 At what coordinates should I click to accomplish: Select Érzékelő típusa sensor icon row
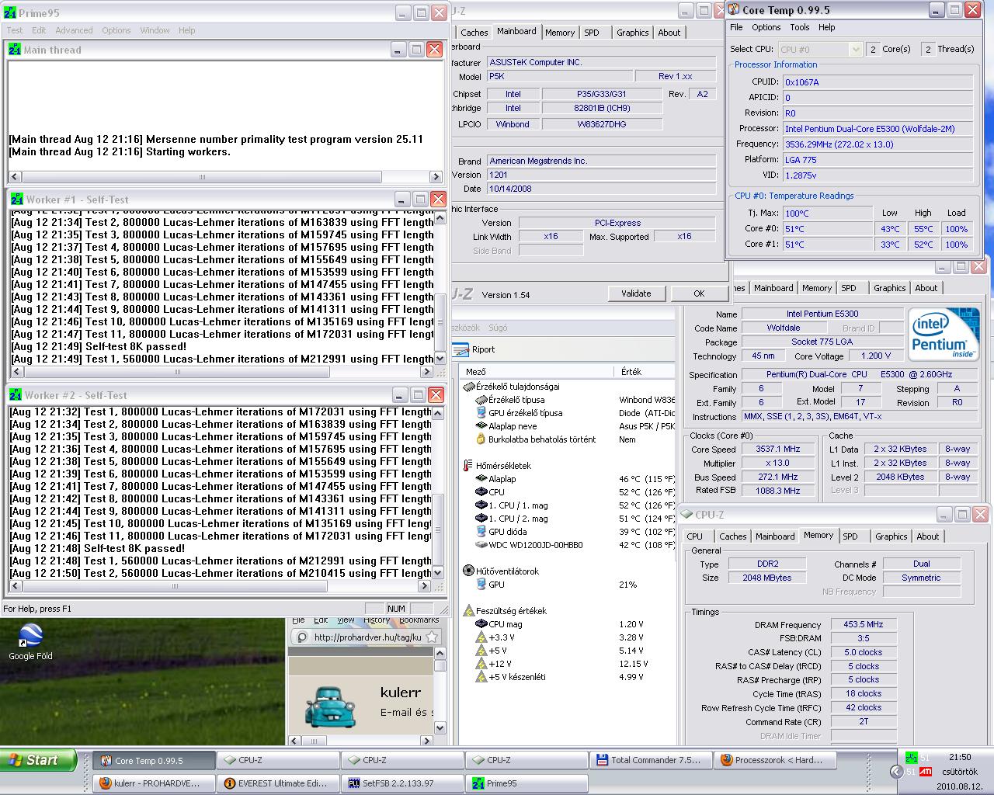point(481,400)
